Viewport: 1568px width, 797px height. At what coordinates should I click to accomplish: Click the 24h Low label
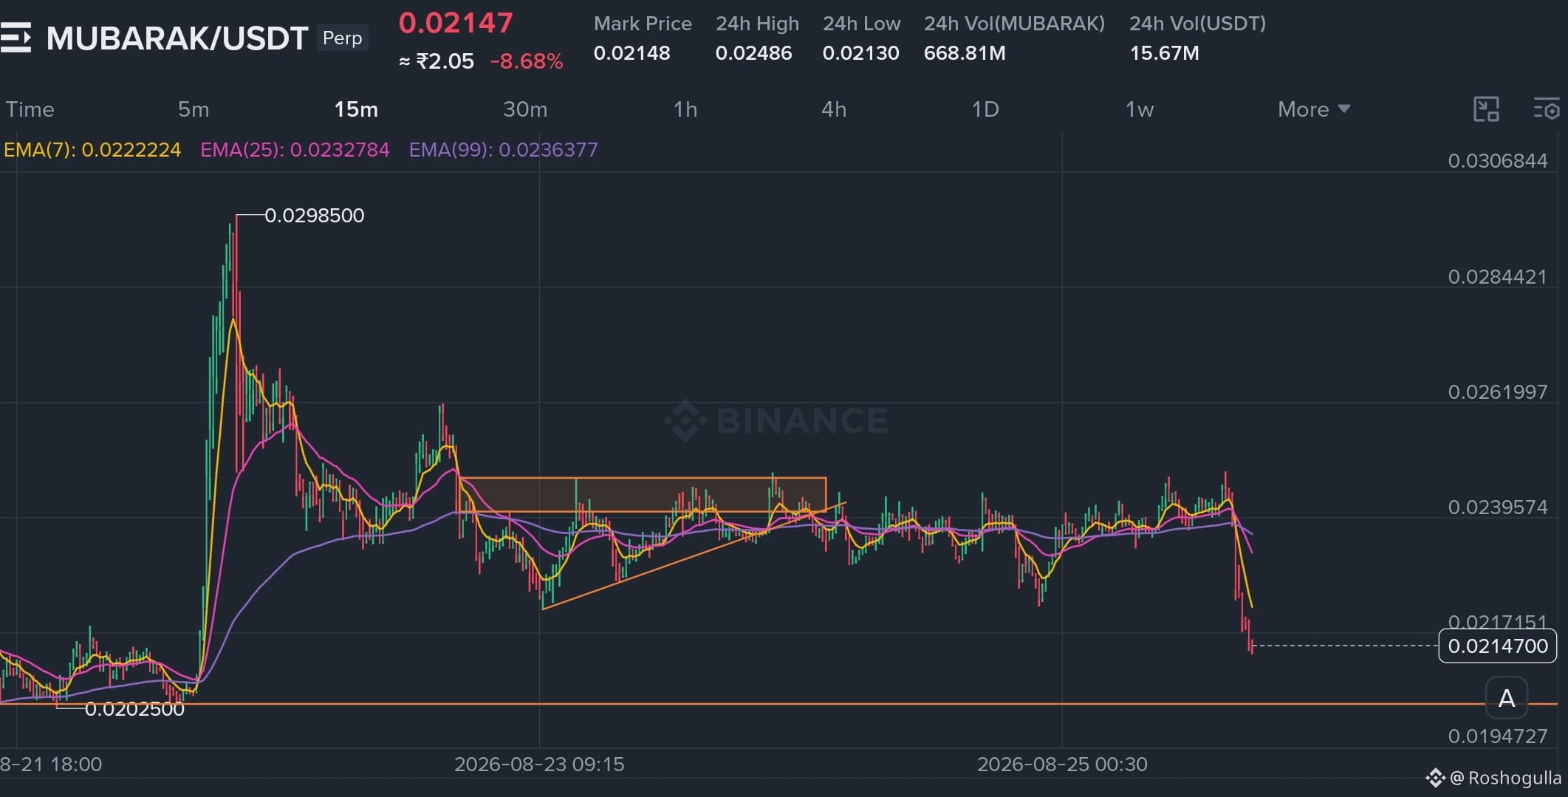click(x=861, y=24)
